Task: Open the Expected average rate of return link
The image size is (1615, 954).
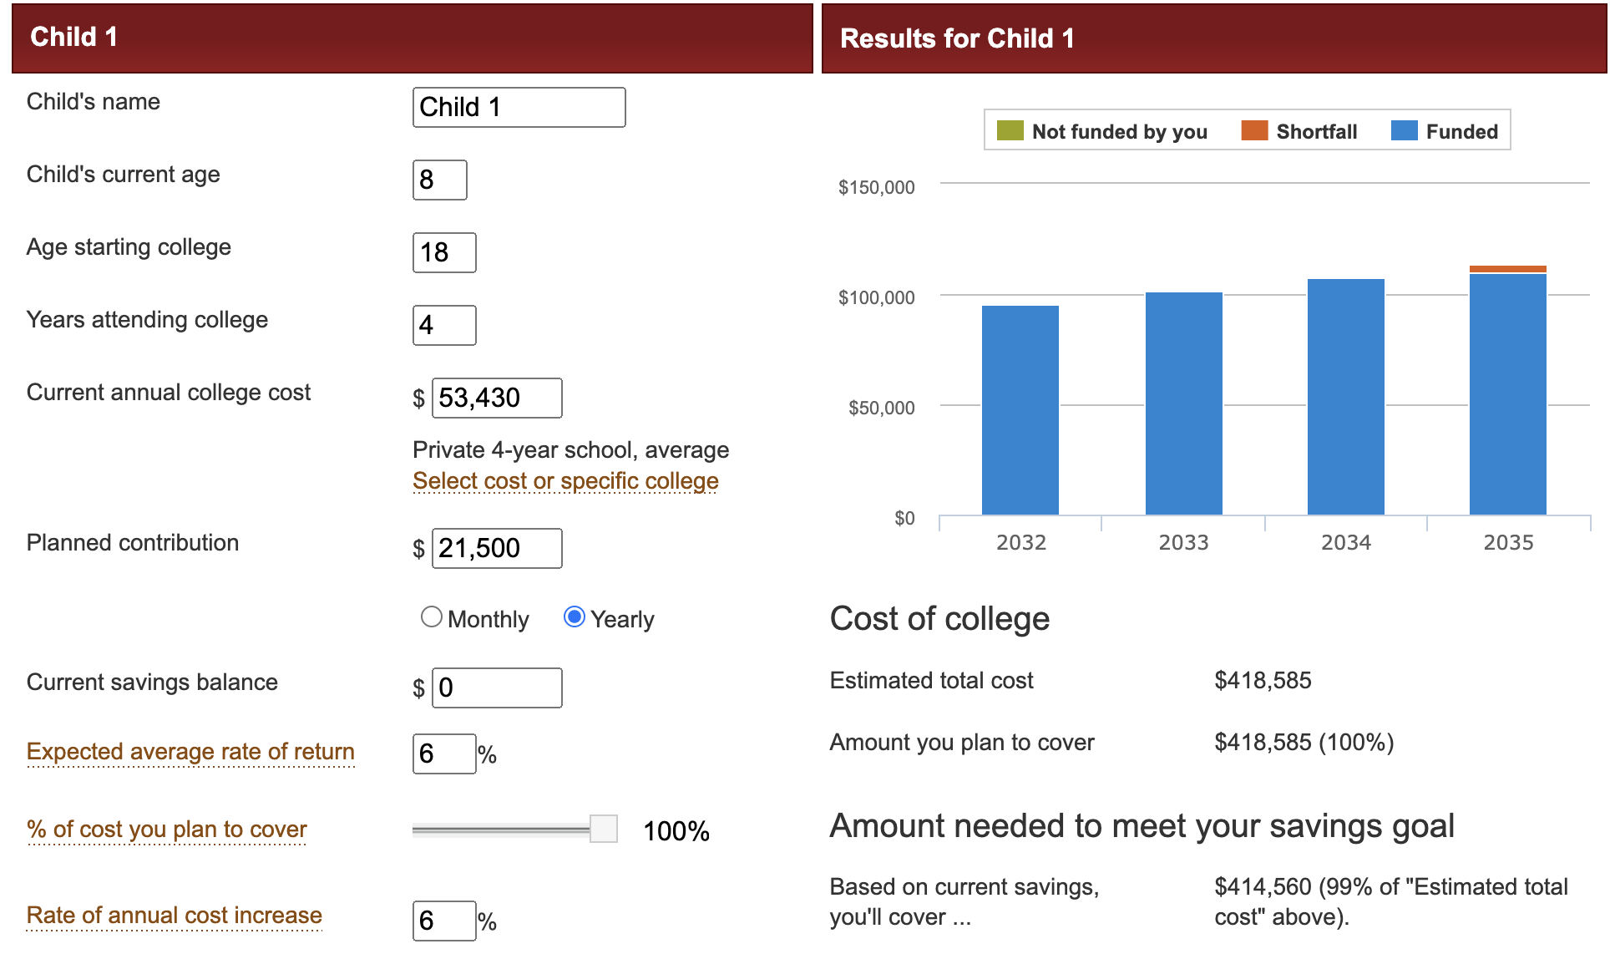Action: pos(190,752)
